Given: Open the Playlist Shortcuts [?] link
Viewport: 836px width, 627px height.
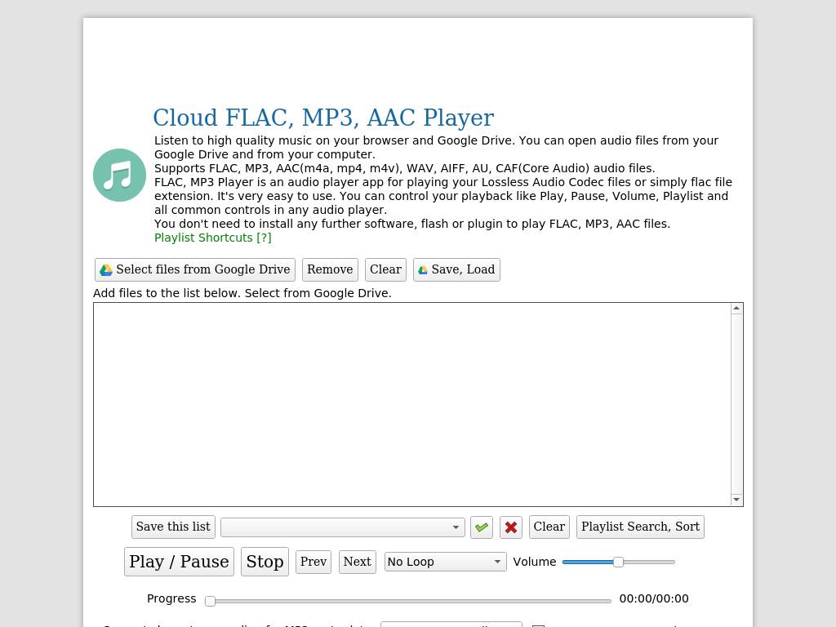Looking at the screenshot, I should [x=213, y=238].
